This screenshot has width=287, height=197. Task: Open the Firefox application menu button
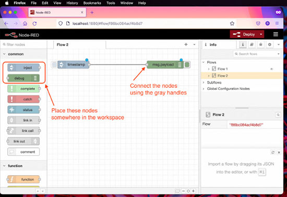[x=277, y=24]
